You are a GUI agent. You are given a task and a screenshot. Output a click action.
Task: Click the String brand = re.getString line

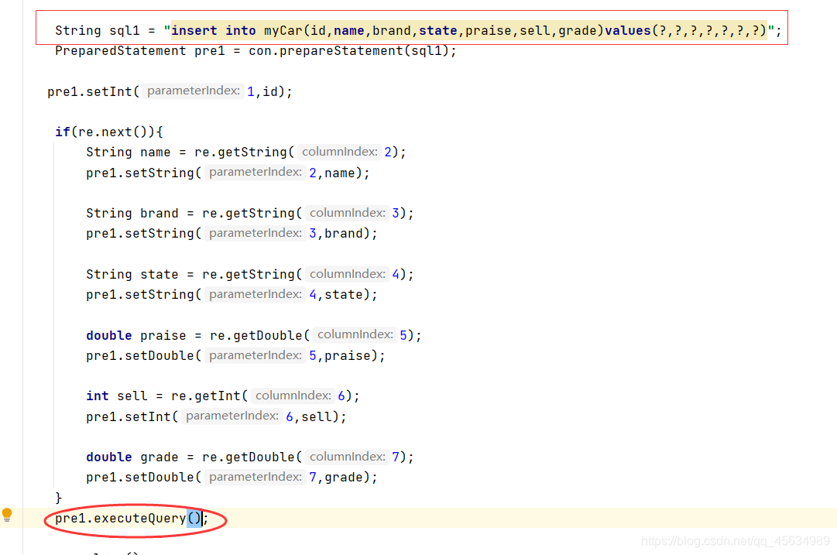pyautogui.click(x=250, y=213)
